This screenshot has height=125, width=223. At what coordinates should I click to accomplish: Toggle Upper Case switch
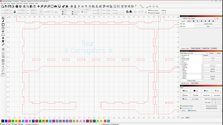point(72,12)
